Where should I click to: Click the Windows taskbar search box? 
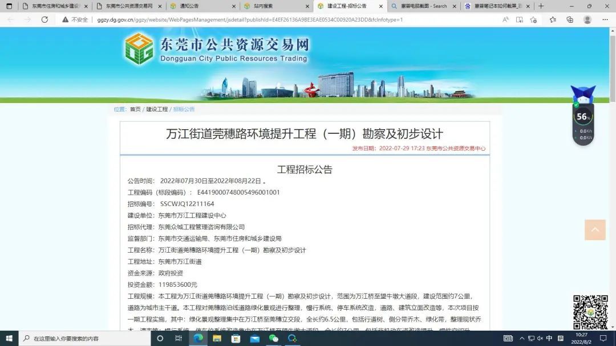[x=84, y=338]
